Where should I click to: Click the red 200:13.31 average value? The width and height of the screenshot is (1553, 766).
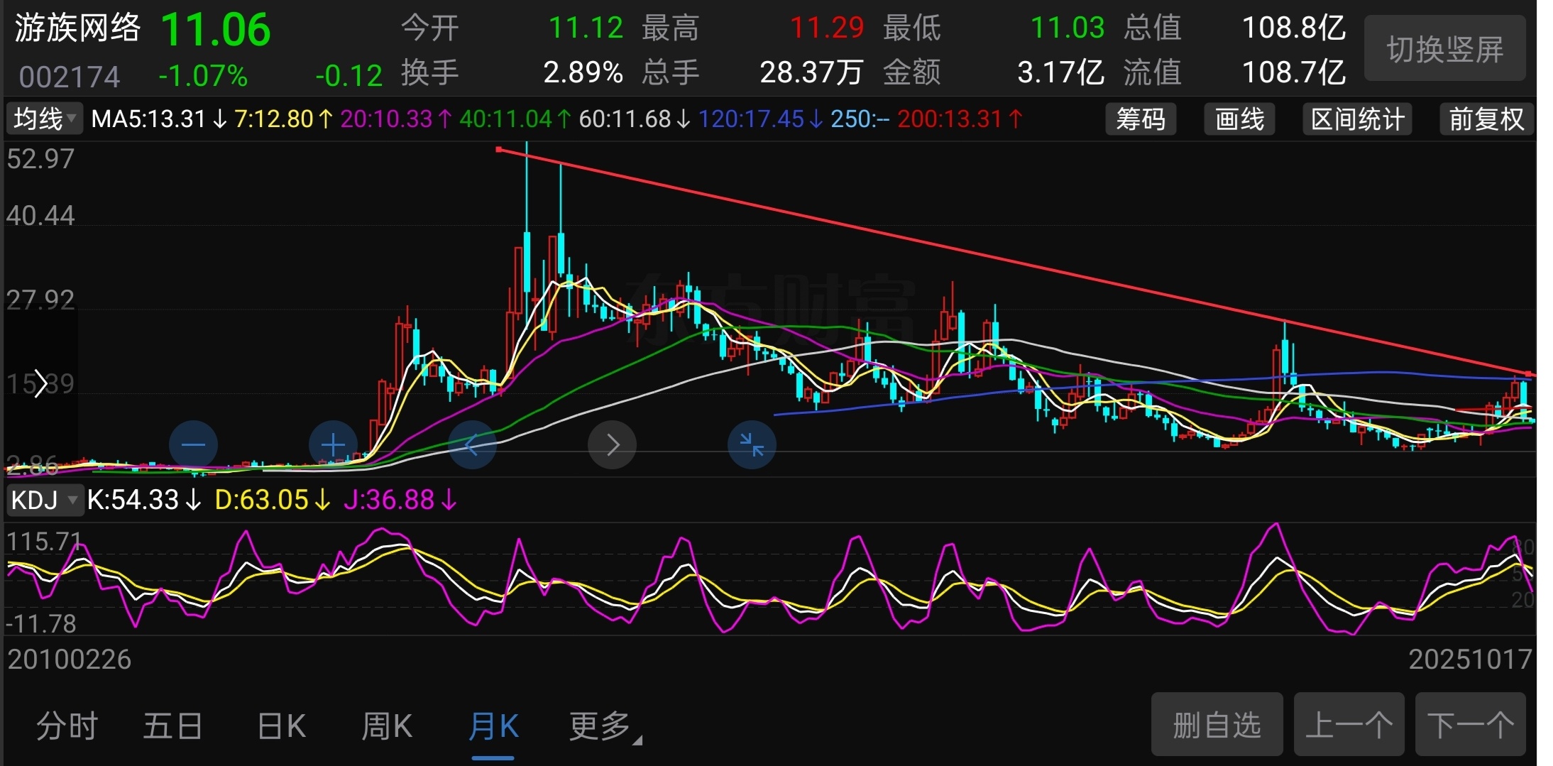tap(960, 119)
